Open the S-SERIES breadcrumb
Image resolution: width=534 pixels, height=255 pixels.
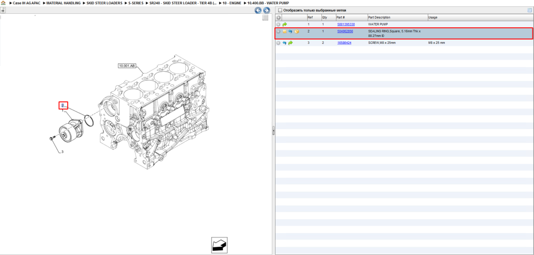pyautogui.click(x=136, y=3)
